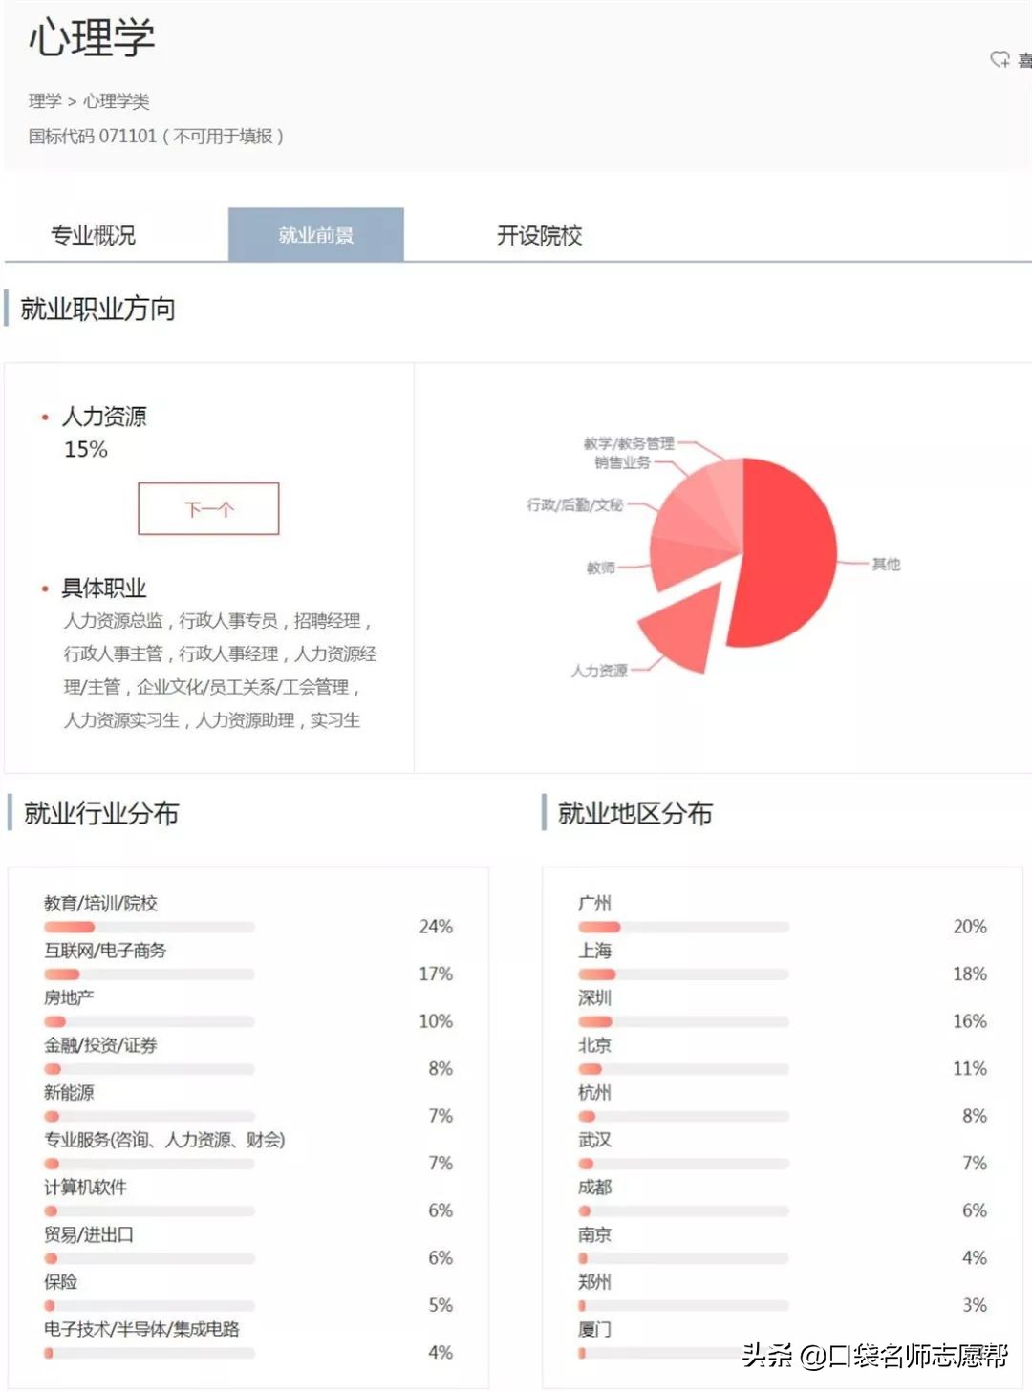Switch to the 开设院校 tab
Viewport: 1032px width, 1392px height.
(543, 235)
